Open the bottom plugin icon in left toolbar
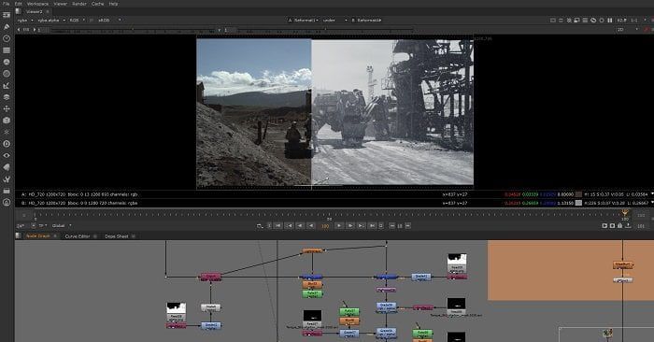Viewport: 654px width, 342px height. (7, 202)
